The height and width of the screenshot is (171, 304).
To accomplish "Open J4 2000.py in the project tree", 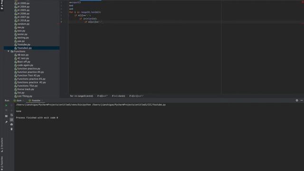I will coord(23,3).
